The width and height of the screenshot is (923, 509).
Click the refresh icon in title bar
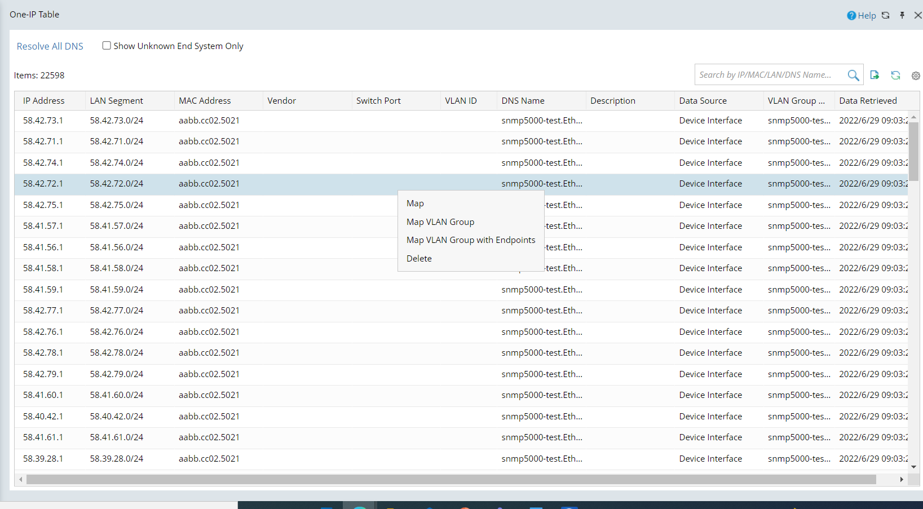[x=886, y=15]
